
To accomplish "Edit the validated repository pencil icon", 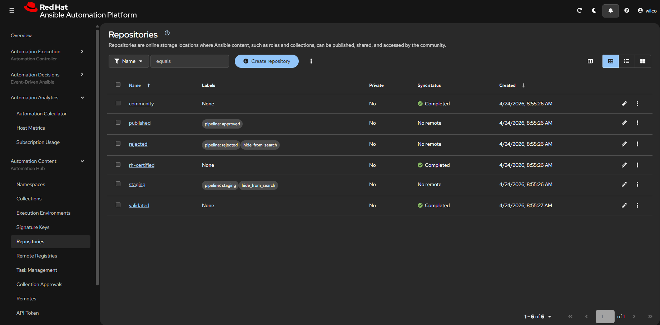I will point(624,205).
